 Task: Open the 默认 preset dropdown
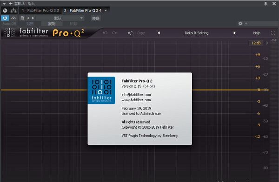(x=60, y=18)
